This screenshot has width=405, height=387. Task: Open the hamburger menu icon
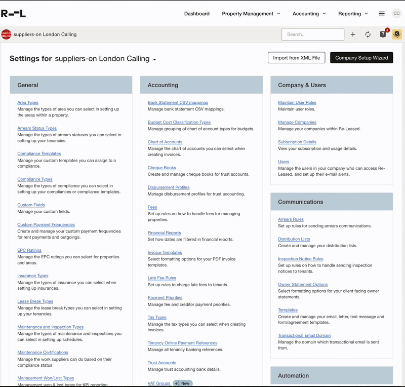click(x=382, y=14)
